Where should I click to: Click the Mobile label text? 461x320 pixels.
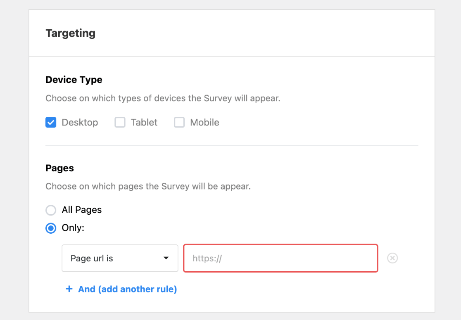click(204, 123)
